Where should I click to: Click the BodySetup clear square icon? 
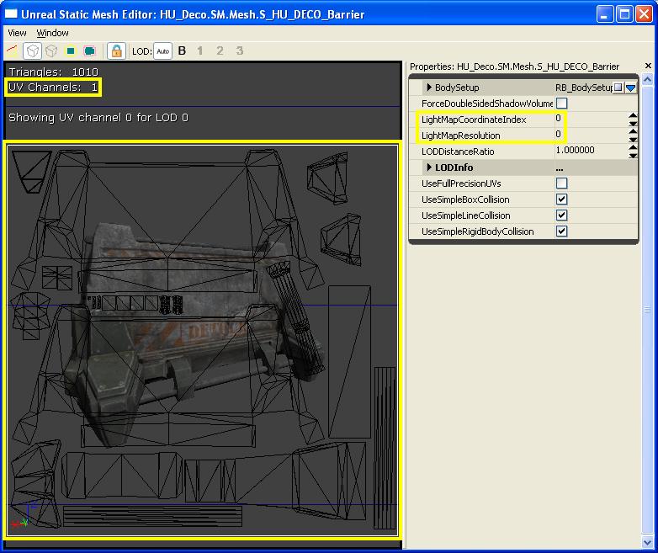pos(618,88)
